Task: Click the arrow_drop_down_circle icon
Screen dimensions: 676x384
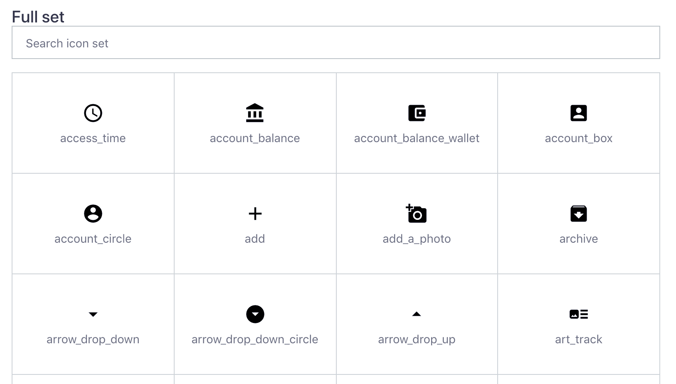Action: click(x=255, y=314)
